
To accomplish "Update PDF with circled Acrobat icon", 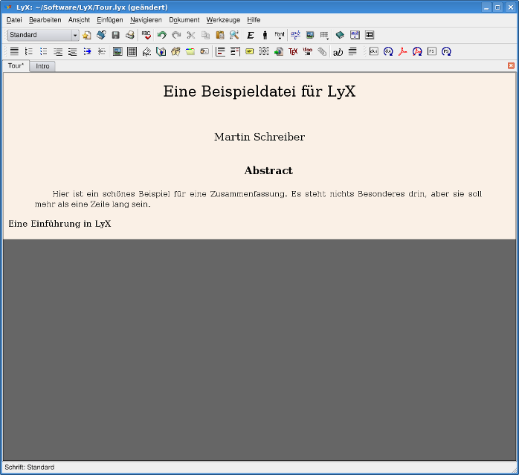I will click(417, 51).
